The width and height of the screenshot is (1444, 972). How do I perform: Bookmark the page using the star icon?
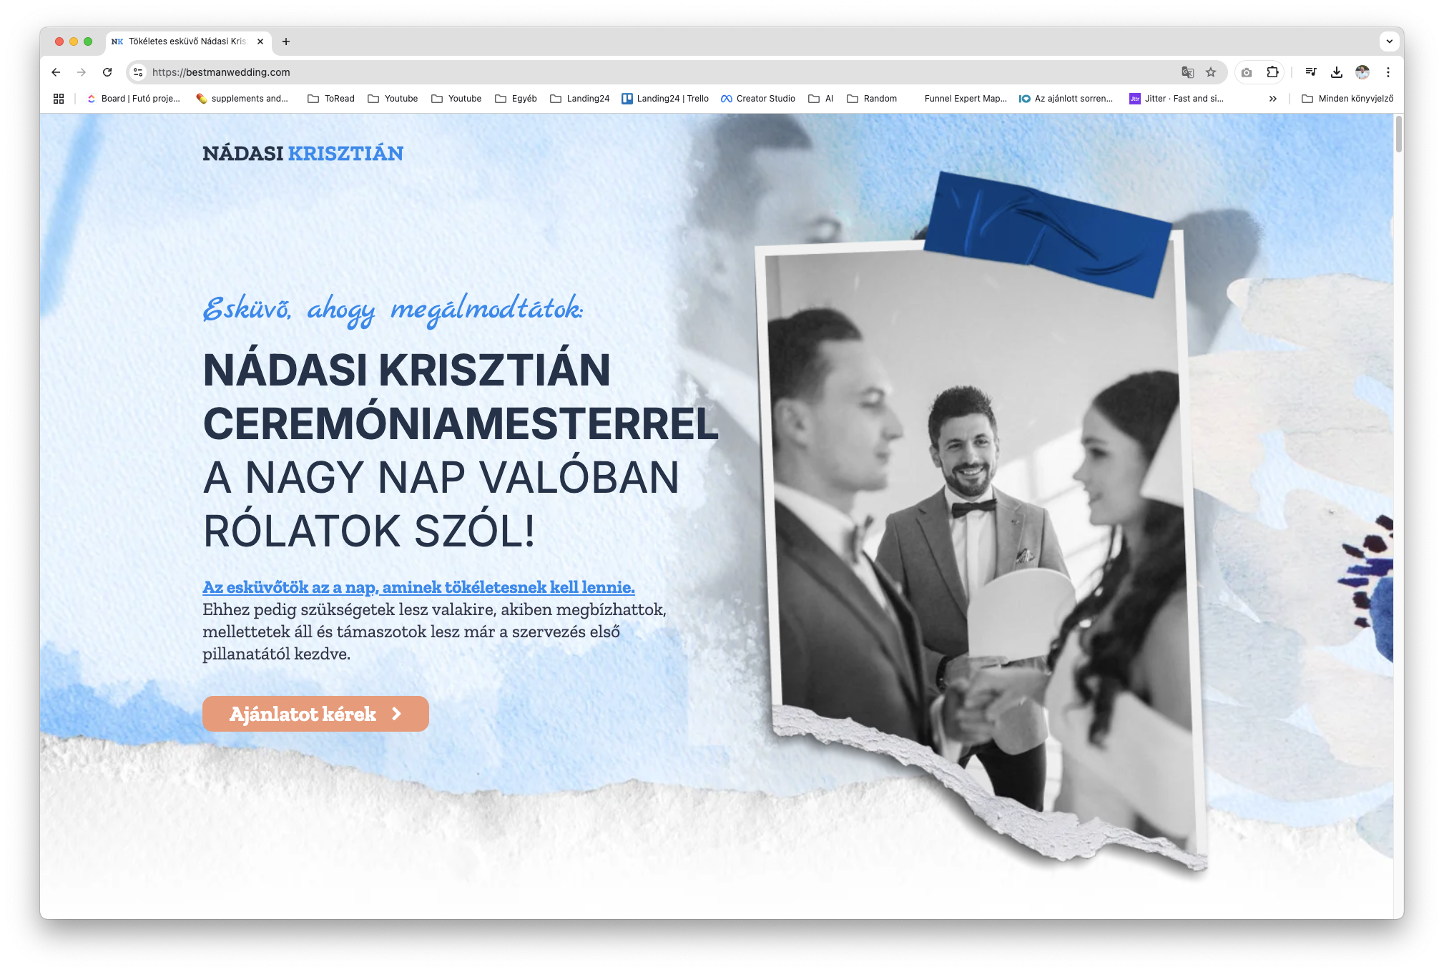click(x=1211, y=72)
